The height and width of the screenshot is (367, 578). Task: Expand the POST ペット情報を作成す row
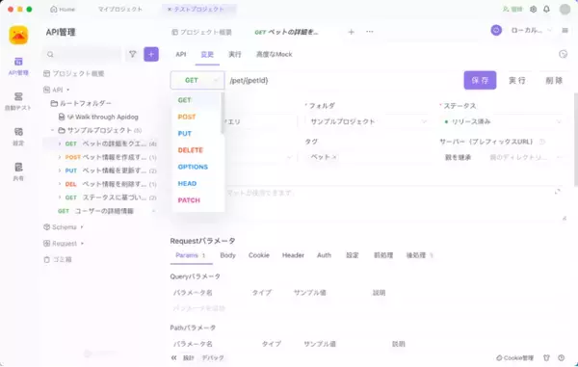[60, 157]
